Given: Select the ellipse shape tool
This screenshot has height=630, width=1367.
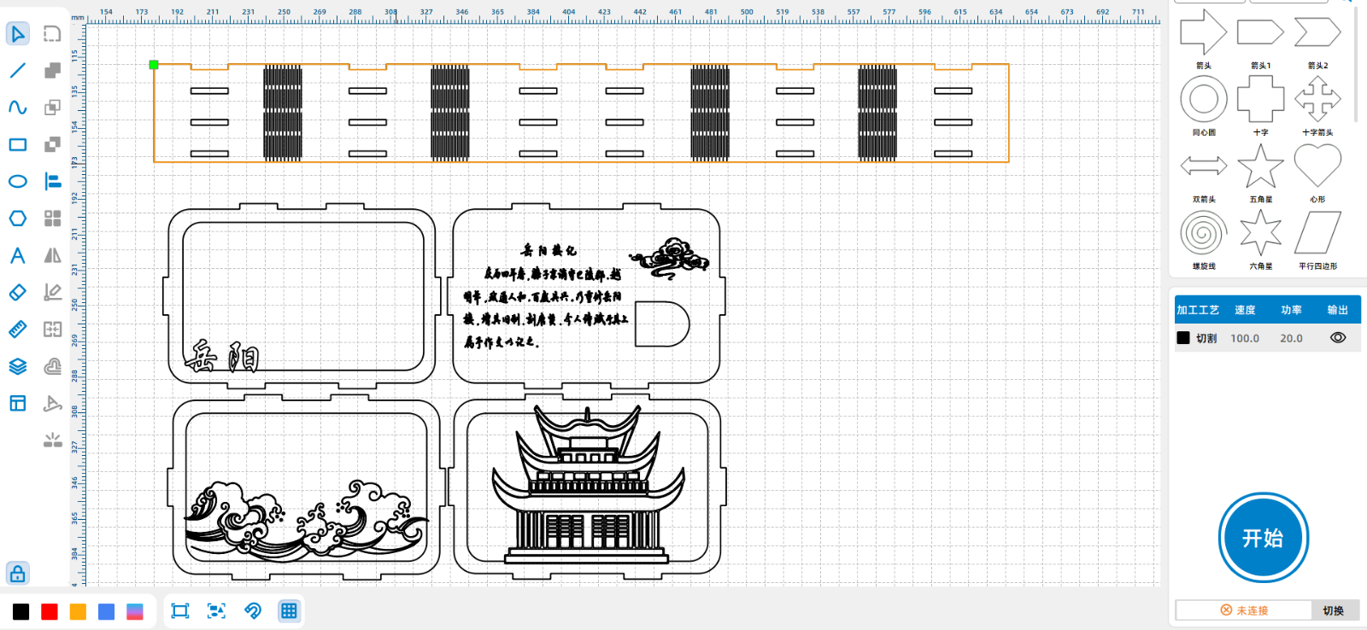Looking at the screenshot, I should [18, 182].
